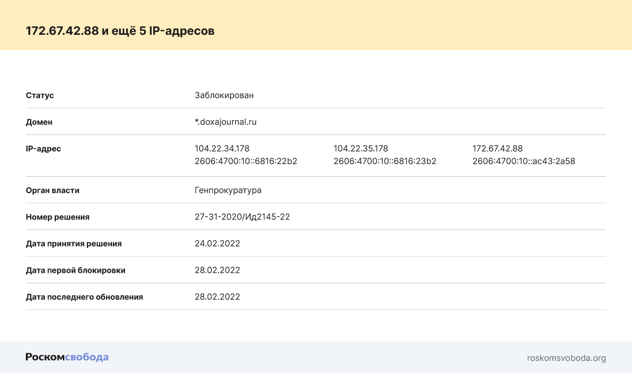Viewport: 632px width, 373px height.
Task: Click the Заблокирован status value
Action: [x=224, y=95]
